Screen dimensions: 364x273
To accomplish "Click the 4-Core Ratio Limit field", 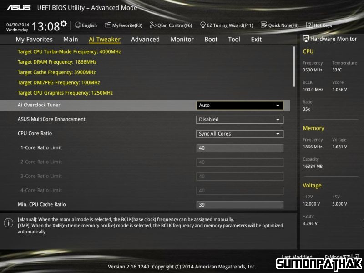I will point(240,191).
